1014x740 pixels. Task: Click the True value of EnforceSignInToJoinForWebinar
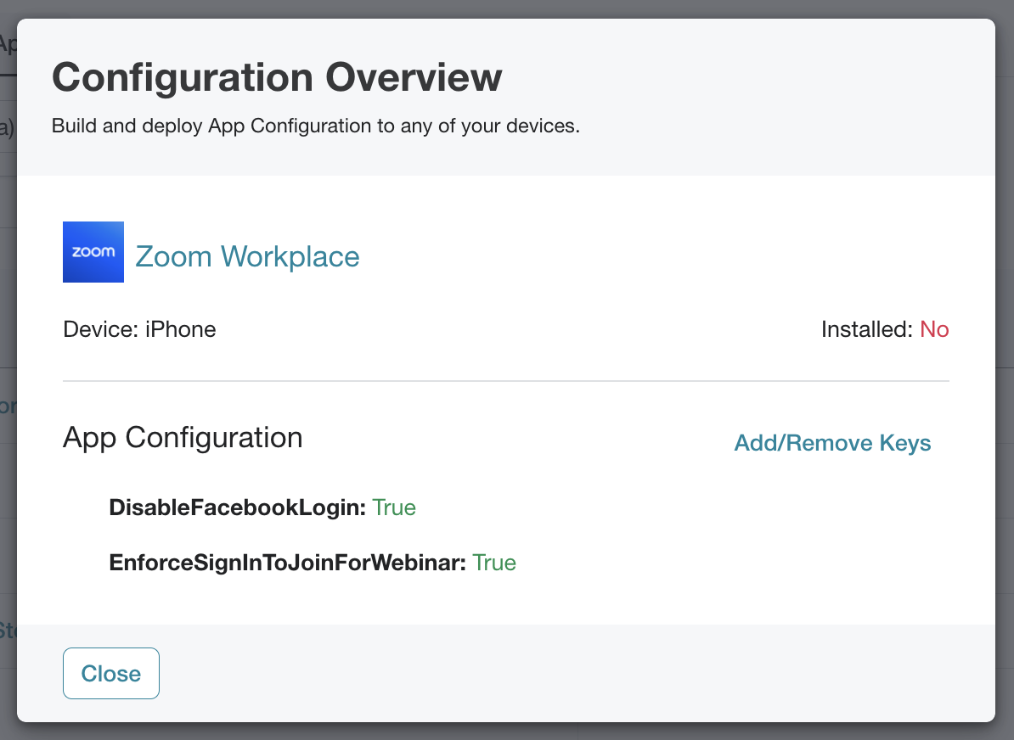pos(494,563)
